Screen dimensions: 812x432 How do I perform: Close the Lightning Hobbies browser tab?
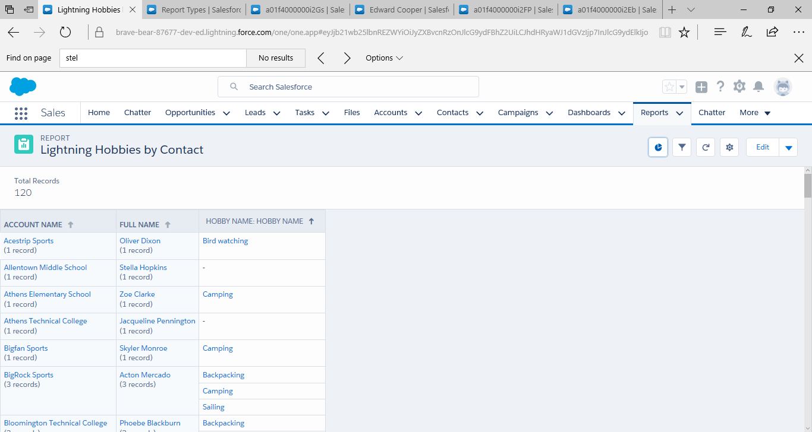(x=131, y=10)
